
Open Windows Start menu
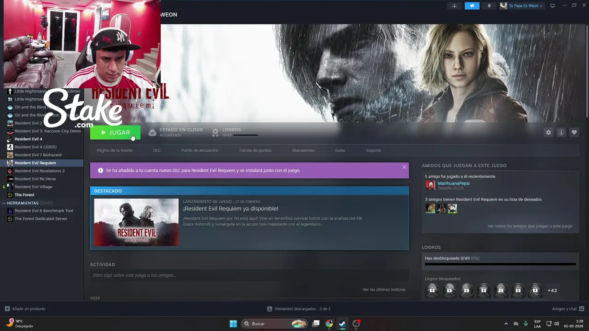pyautogui.click(x=233, y=324)
